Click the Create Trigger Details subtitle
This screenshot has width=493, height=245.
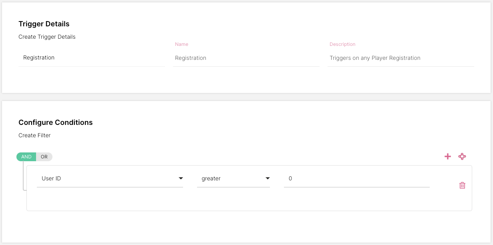click(47, 37)
